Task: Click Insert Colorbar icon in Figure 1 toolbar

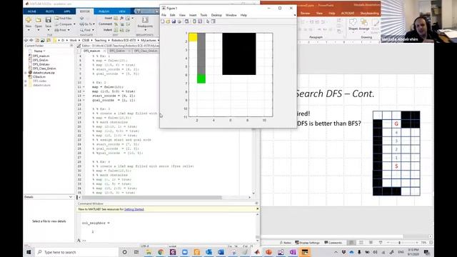Action: (194, 21)
